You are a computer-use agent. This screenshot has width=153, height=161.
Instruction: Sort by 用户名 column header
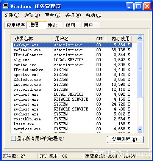pyautogui.click(x=72, y=38)
